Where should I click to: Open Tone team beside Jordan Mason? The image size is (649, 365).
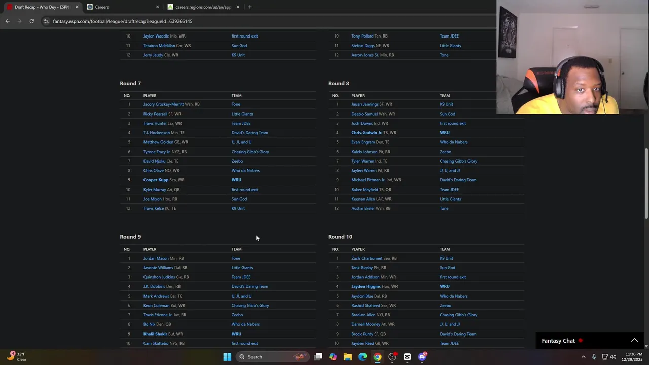(x=236, y=258)
